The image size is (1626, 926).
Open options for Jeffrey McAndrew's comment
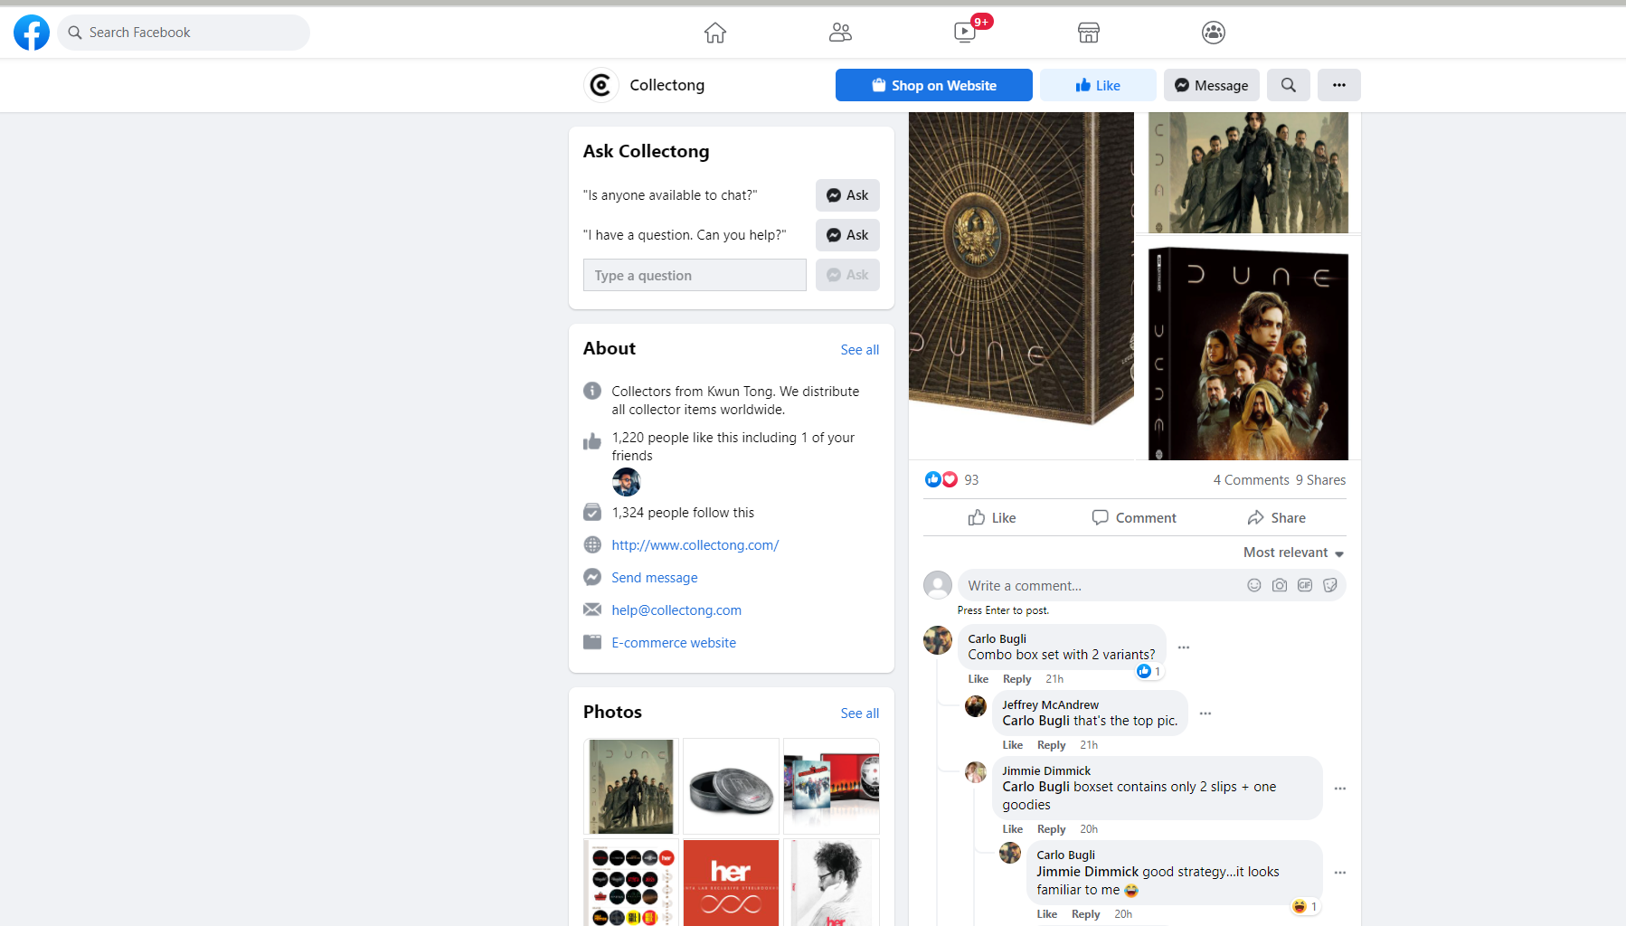[1205, 713]
